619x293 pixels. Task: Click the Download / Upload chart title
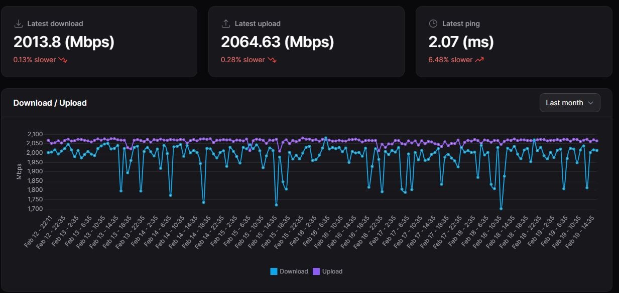coord(50,103)
